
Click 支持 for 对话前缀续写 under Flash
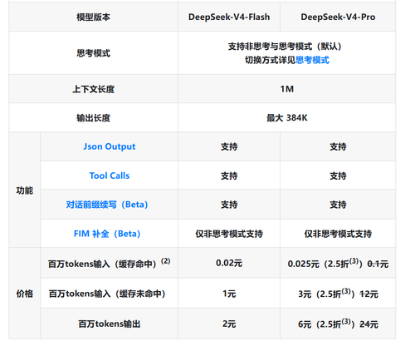[x=229, y=205]
